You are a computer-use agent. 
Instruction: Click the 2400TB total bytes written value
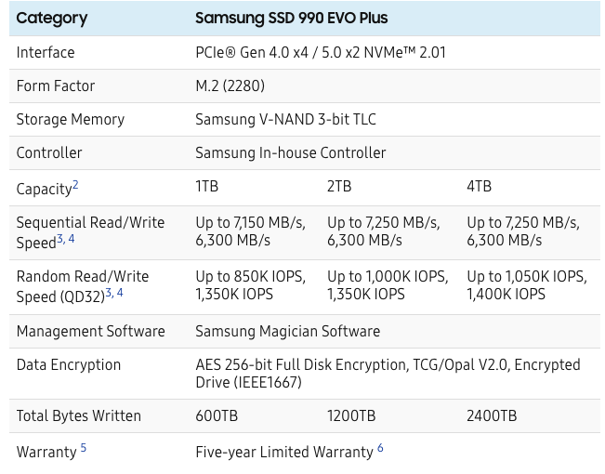pyautogui.click(x=492, y=416)
